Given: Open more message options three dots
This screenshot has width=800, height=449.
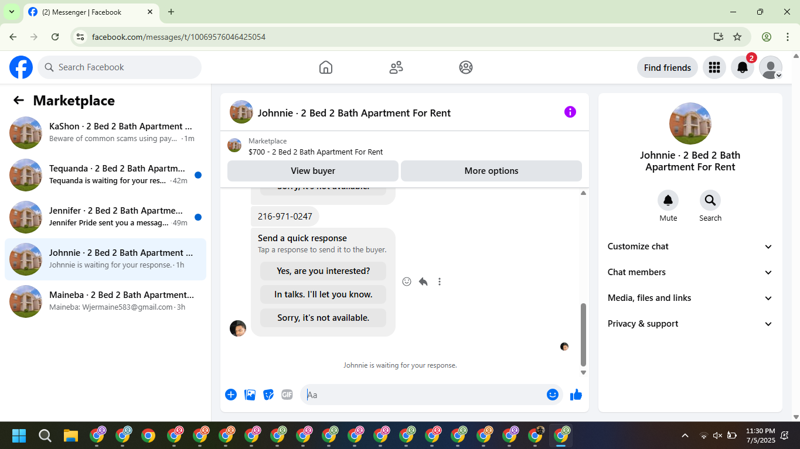Looking at the screenshot, I should (x=440, y=282).
